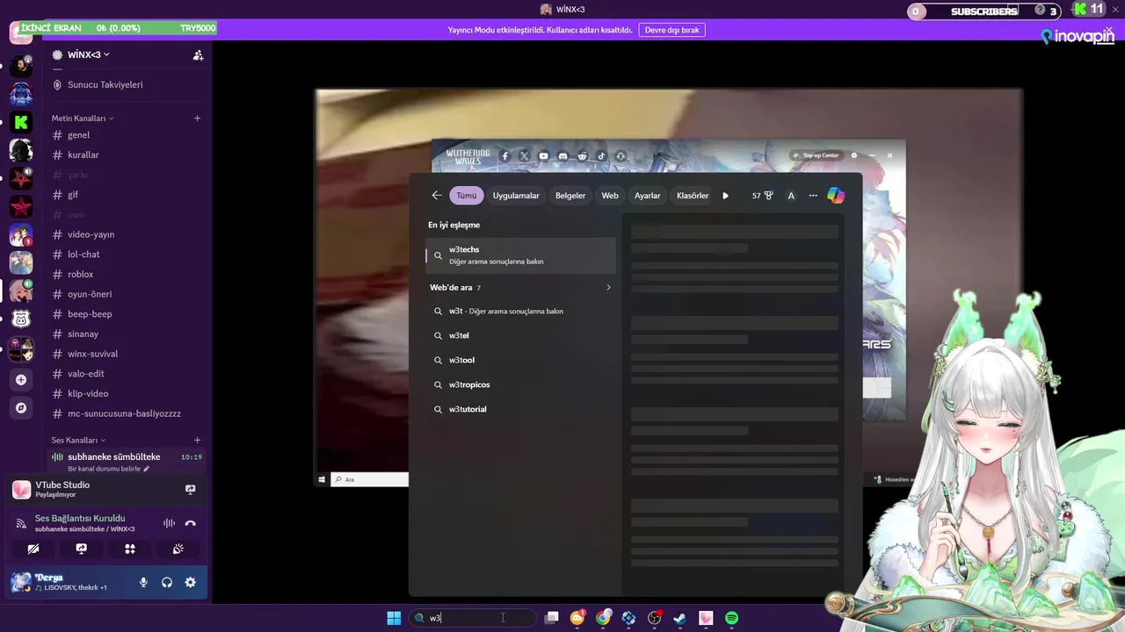The width and height of the screenshot is (1125, 632).
Task: Deafen audio with the headphones icon
Action: click(x=167, y=582)
